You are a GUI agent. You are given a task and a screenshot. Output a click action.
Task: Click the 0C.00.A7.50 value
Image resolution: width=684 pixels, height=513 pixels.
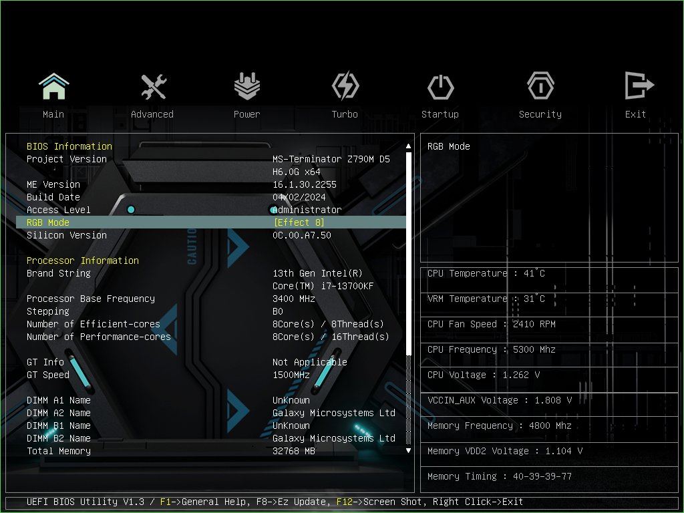pyautogui.click(x=302, y=234)
